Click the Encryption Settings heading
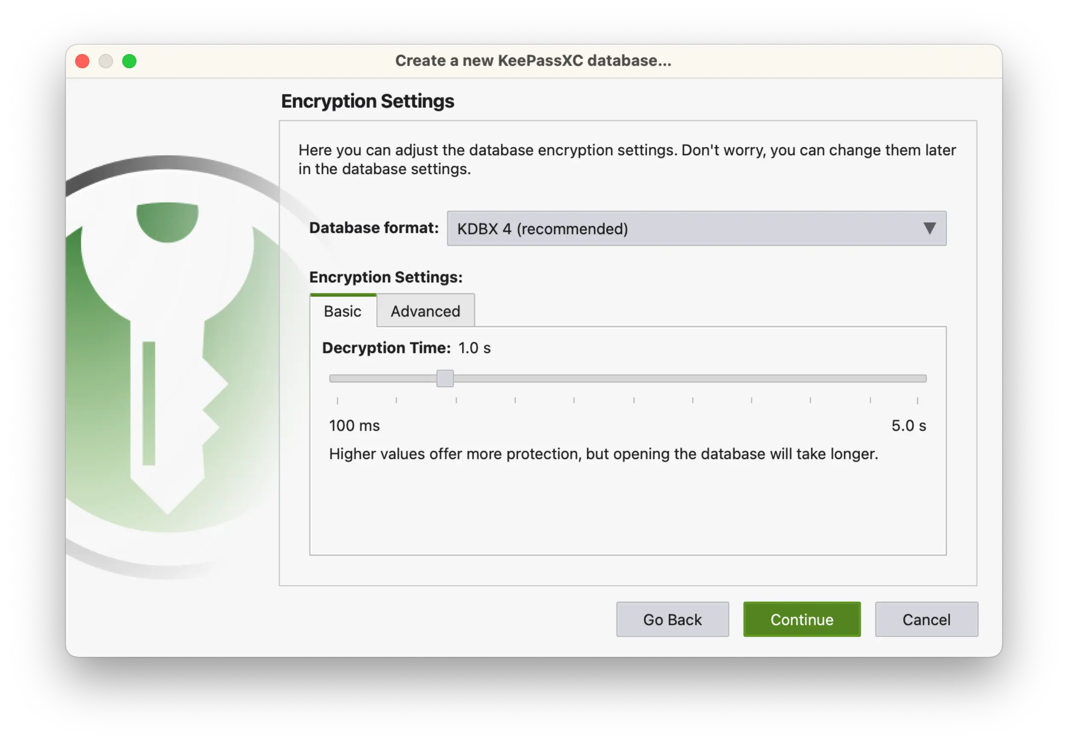This screenshot has height=744, width=1068. (367, 100)
